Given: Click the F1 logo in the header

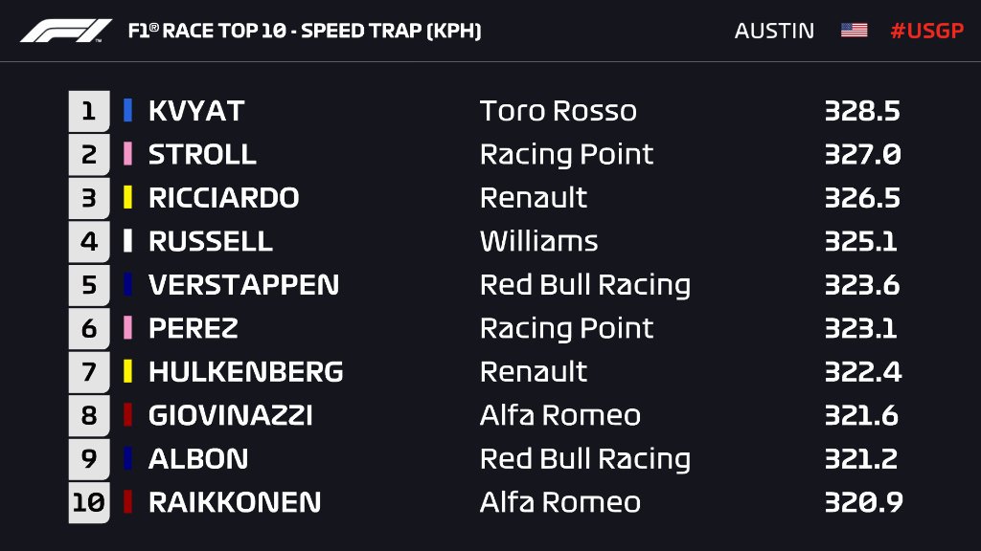Looking at the screenshot, I should [x=66, y=31].
